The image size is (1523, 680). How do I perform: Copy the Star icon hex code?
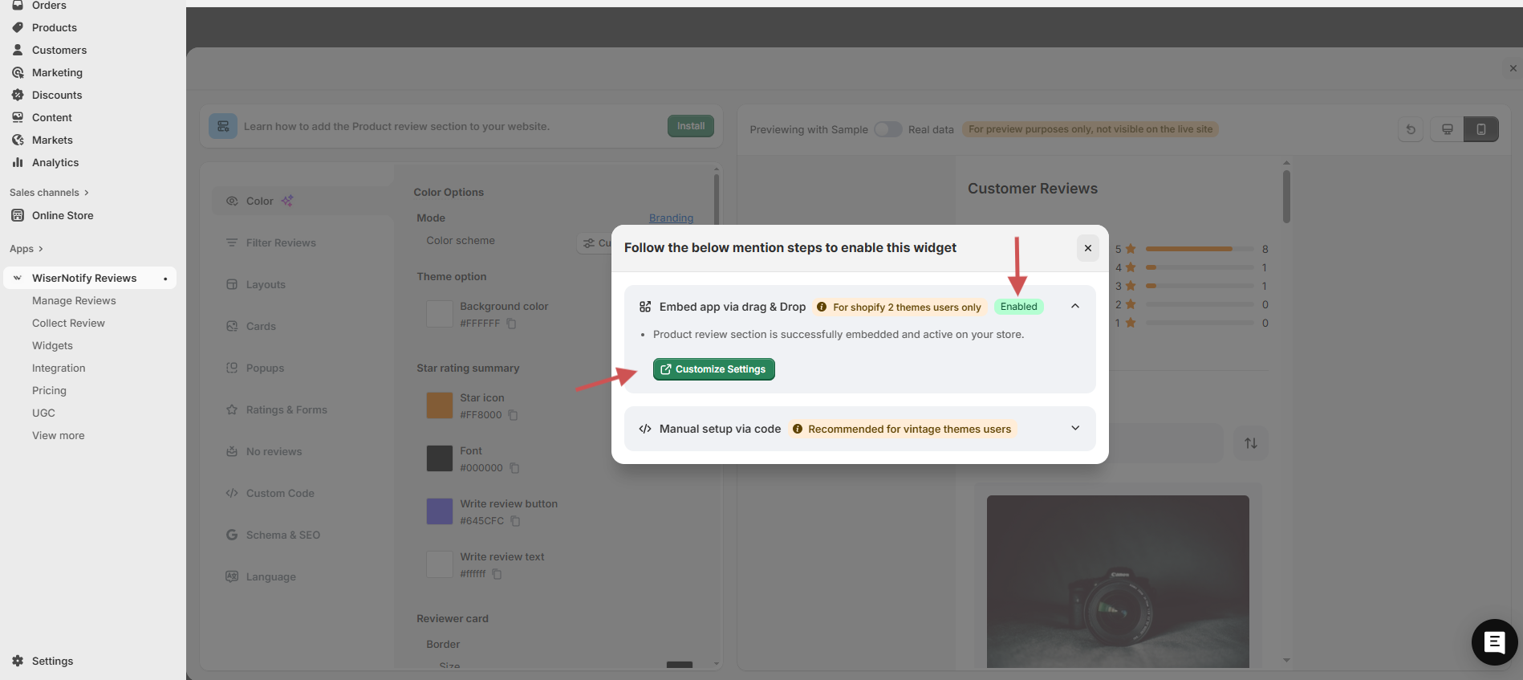point(514,415)
